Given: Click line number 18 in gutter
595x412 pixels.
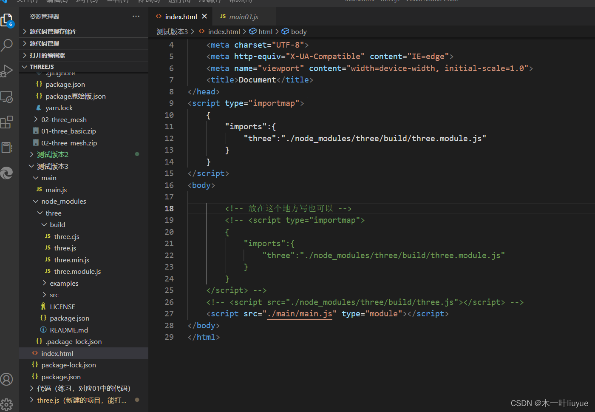Looking at the screenshot, I should point(169,208).
